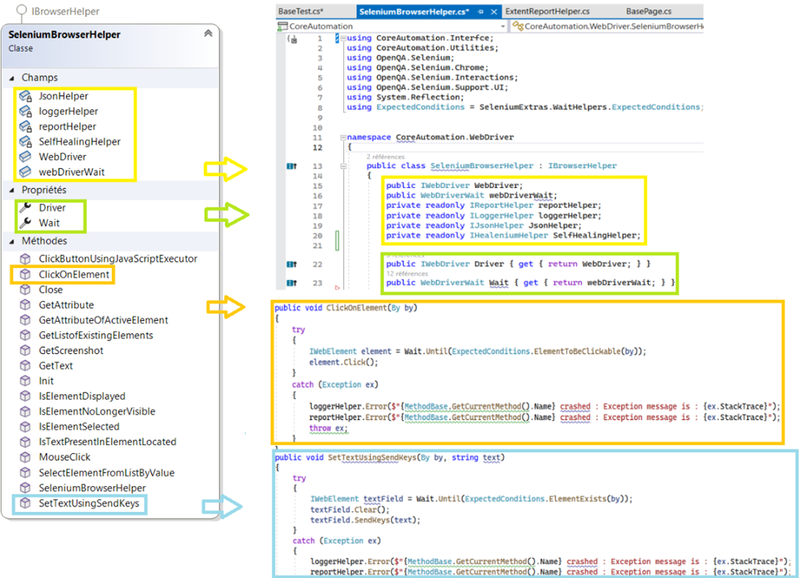
Task: Open the CoreAutomation project dropdown
Action: click(x=502, y=25)
